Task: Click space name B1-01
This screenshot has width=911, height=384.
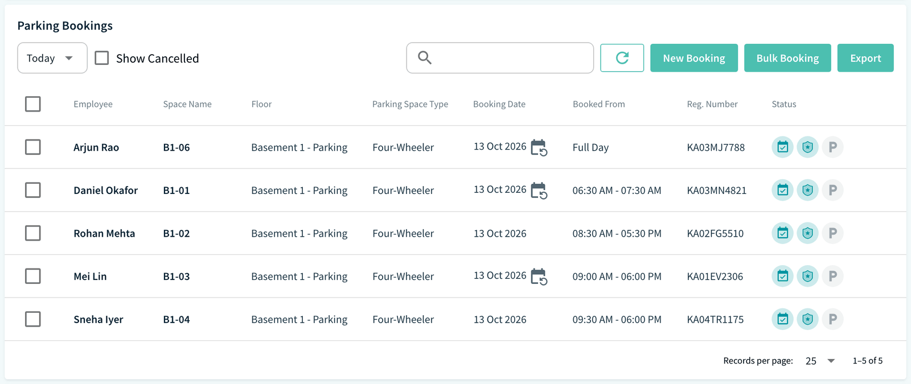Action: click(x=177, y=191)
